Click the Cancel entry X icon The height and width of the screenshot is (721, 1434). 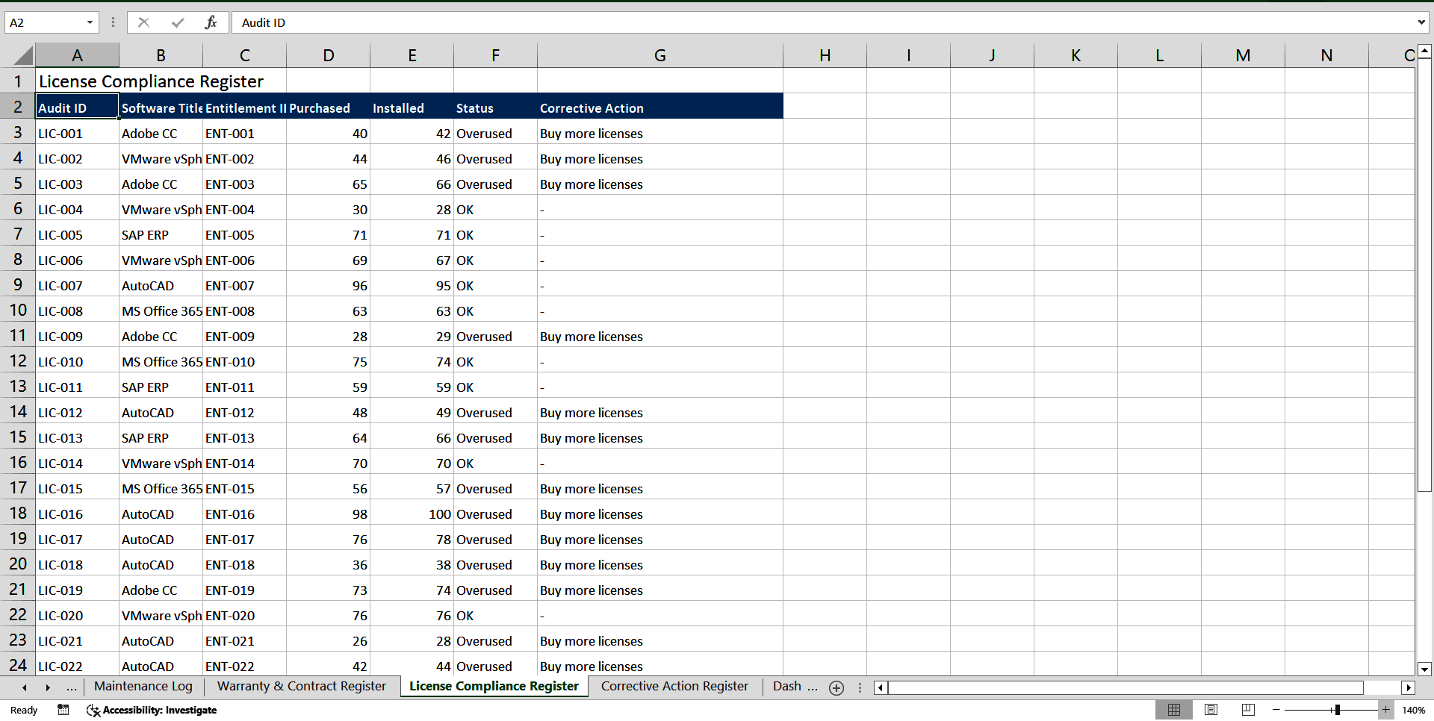click(x=143, y=22)
